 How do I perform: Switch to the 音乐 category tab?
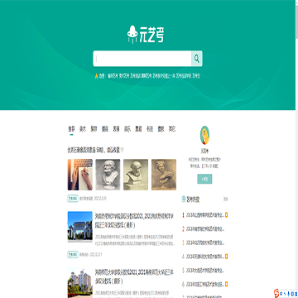pyautogui.click(x=127, y=129)
